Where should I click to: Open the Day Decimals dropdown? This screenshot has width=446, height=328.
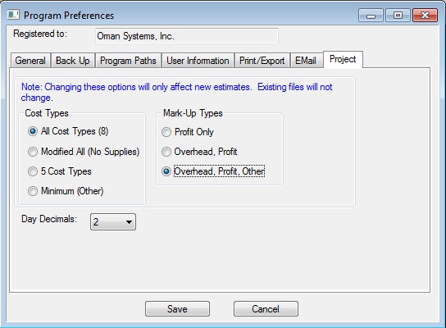click(113, 222)
